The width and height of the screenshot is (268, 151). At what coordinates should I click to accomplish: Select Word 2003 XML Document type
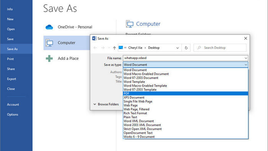pyautogui.click(x=186, y=125)
